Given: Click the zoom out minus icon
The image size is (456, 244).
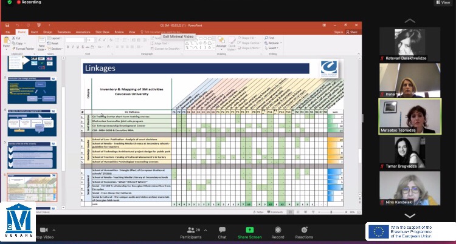Looking at the screenshot, I should [319, 212].
